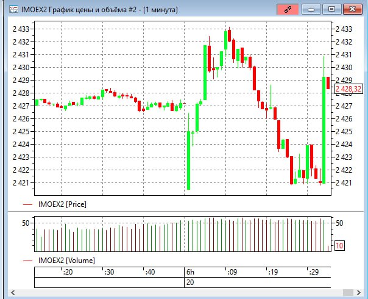
Task: Click the :19 time axis label
Action: 273,272
